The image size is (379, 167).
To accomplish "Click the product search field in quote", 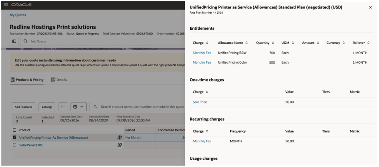I will (137, 107).
